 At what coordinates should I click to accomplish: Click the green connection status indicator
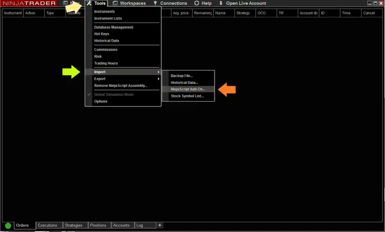[x=8, y=226]
